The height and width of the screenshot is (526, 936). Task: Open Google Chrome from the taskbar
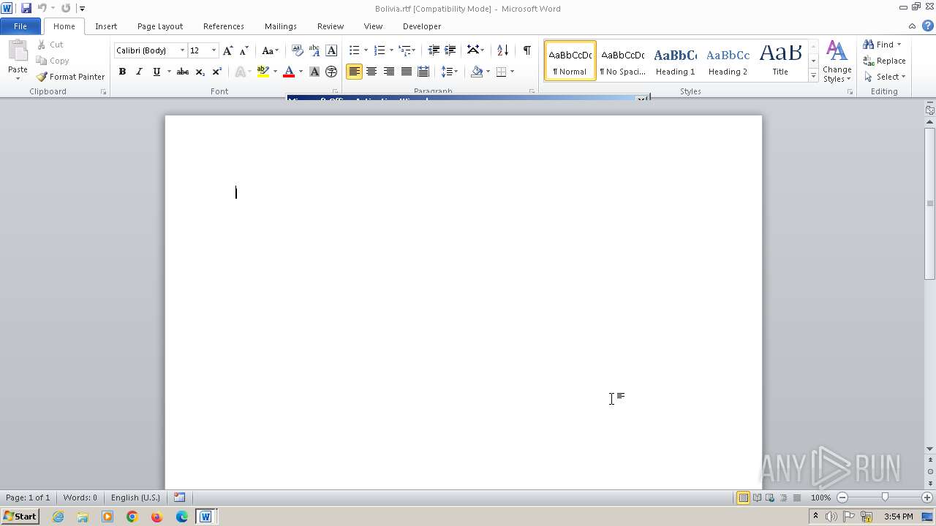point(132,517)
